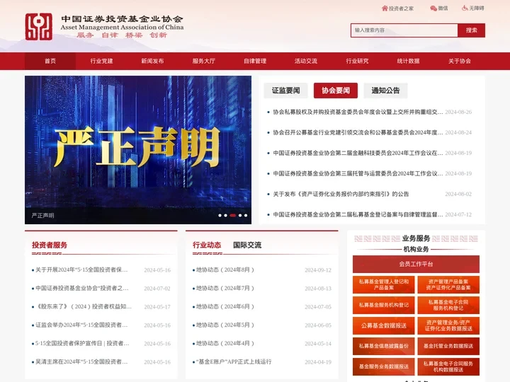Open 公募基金数据报送

pyautogui.click(x=384, y=325)
